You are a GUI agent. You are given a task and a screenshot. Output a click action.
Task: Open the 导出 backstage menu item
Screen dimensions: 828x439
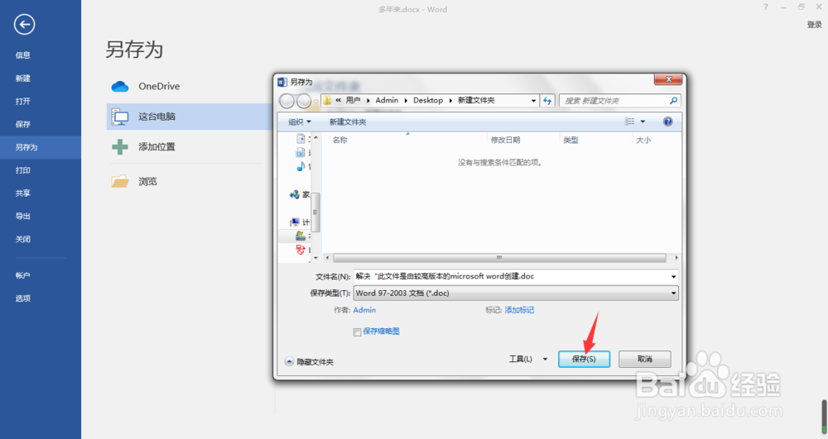click(x=22, y=216)
